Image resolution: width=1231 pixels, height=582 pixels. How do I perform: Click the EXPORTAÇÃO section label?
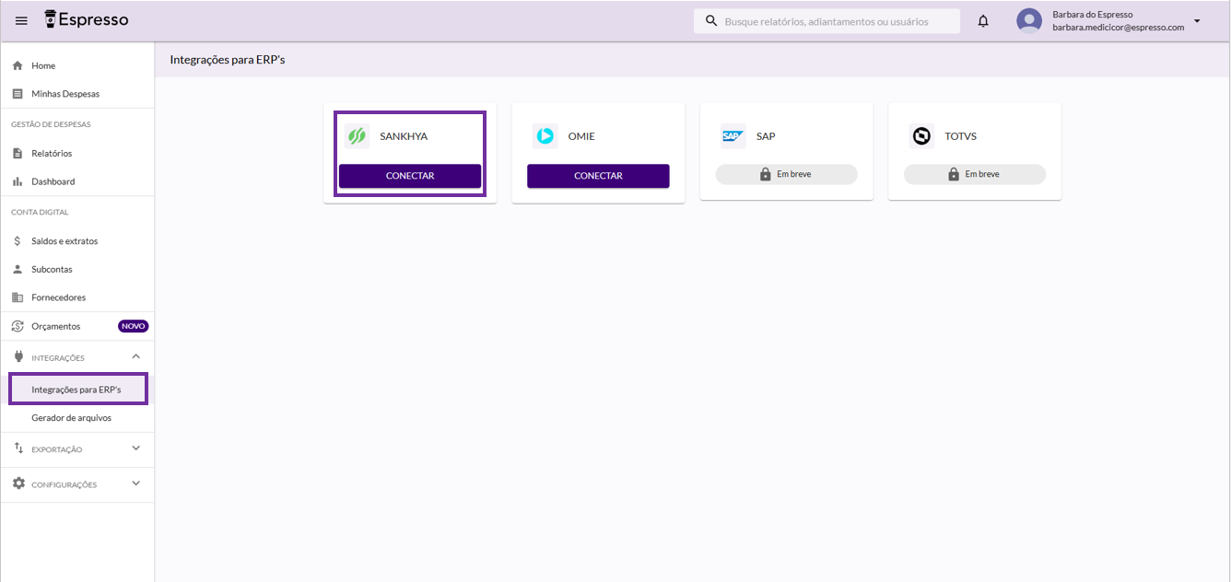tap(57, 449)
